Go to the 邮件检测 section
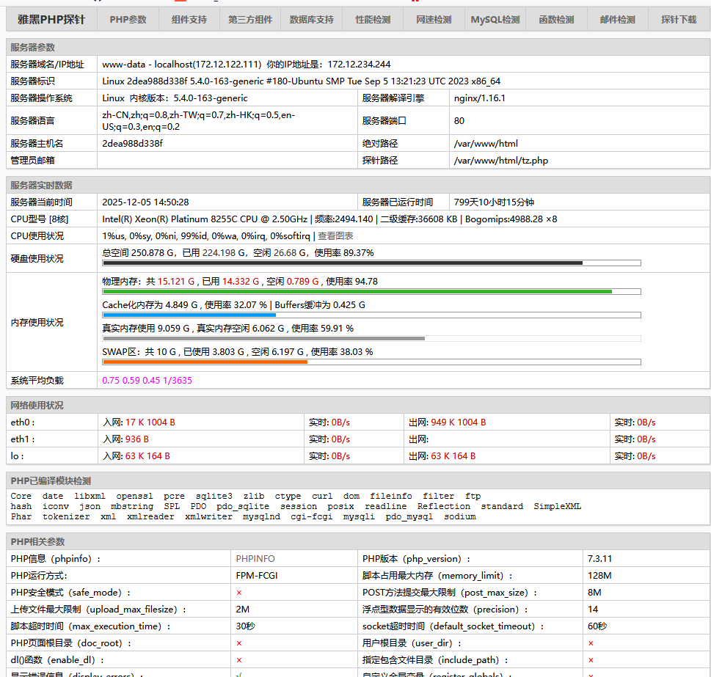 pyautogui.click(x=617, y=20)
